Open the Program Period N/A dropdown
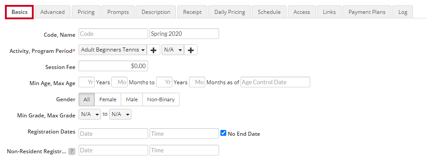This screenshot has height=164, width=426. click(x=173, y=50)
